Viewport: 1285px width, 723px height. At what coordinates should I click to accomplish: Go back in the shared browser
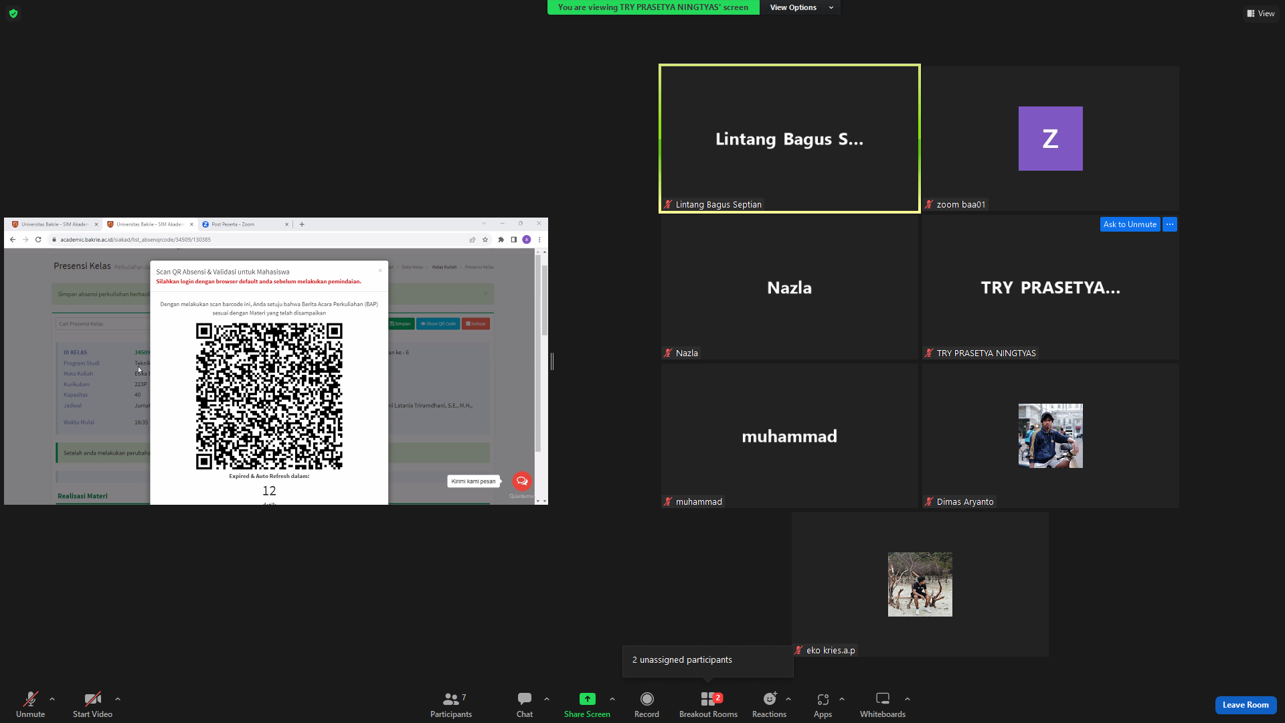pyautogui.click(x=13, y=240)
